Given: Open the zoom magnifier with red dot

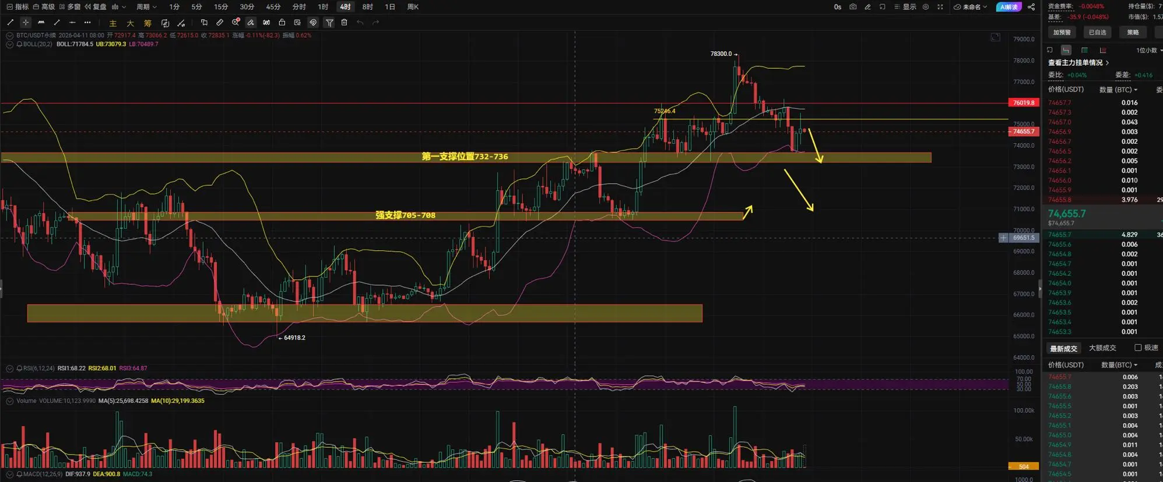Looking at the screenshot, I should pyautogui.click(x=236, y=22).
